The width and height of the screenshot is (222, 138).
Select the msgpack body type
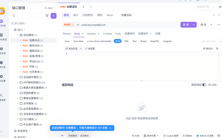[x=167, y=41]
